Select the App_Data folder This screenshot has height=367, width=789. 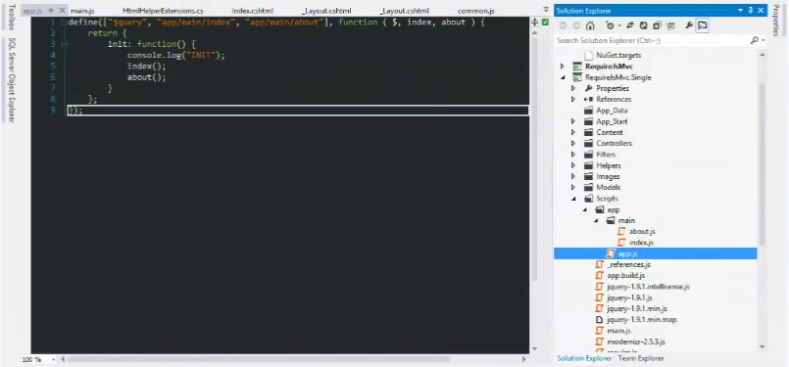click(x=612, y=111)
